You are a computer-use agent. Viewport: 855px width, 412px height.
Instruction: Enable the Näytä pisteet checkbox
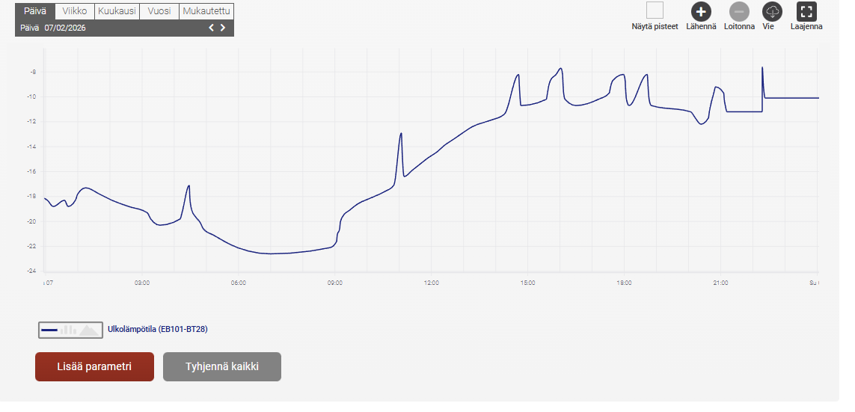pyautogui.click(x=655, y=10)
